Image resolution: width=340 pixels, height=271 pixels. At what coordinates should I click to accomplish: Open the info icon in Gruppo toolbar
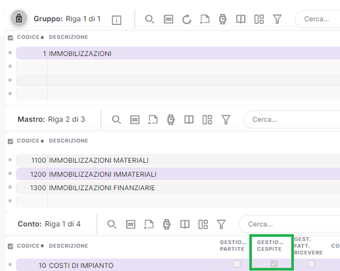pyautogui.click(x=116, y=20)
